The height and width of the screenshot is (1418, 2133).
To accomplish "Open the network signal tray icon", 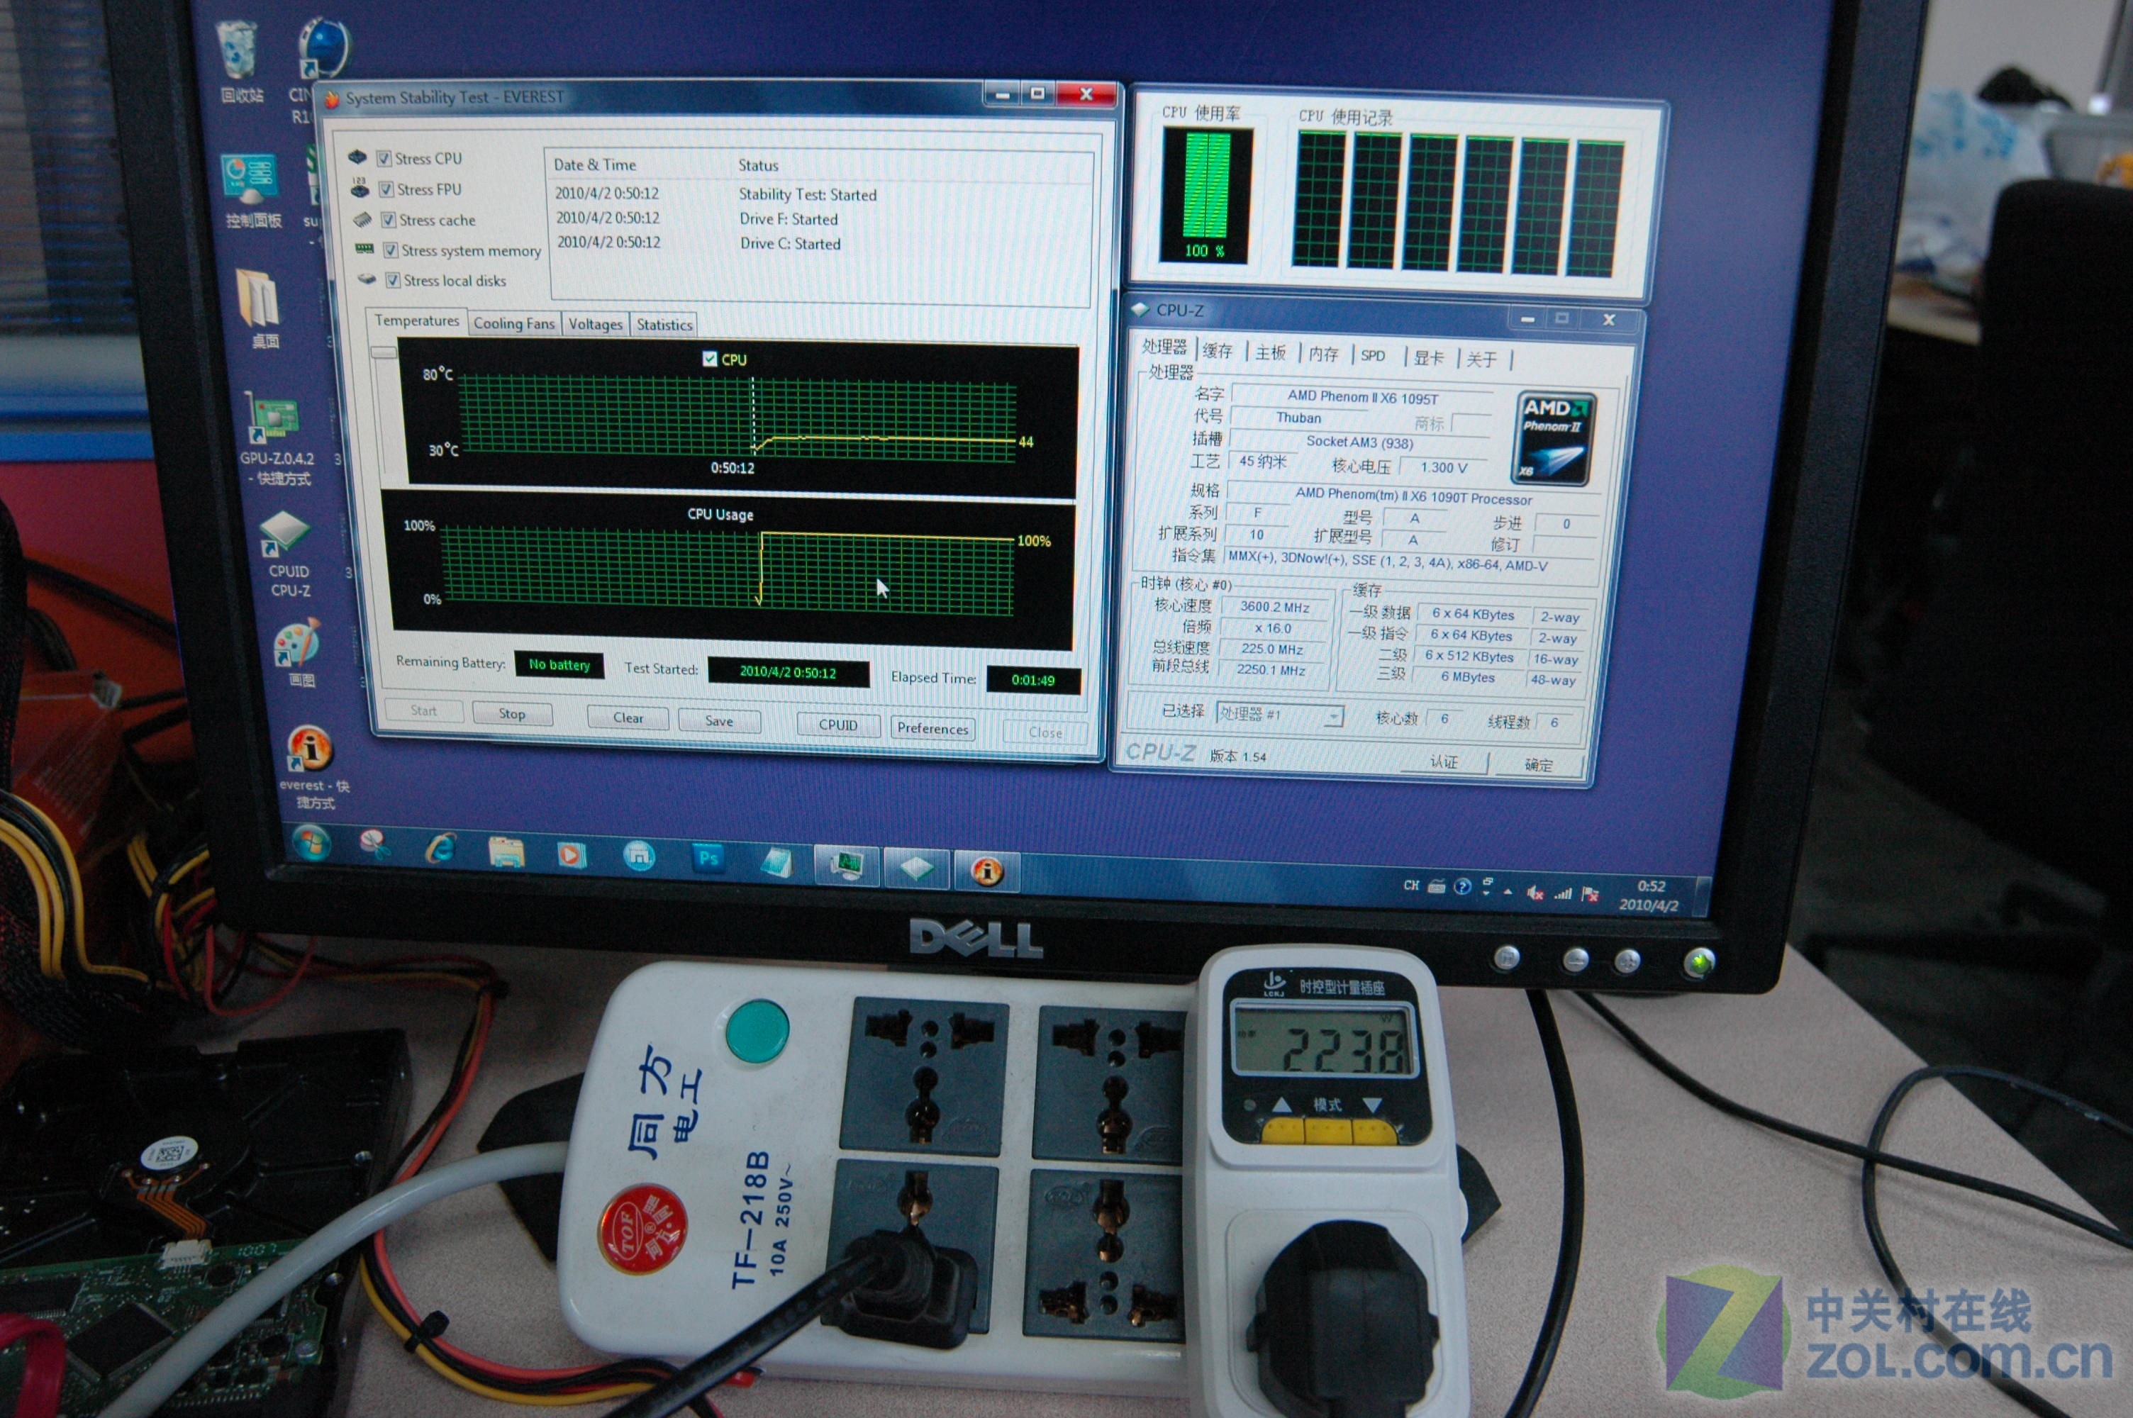I will click(1562, 894).
